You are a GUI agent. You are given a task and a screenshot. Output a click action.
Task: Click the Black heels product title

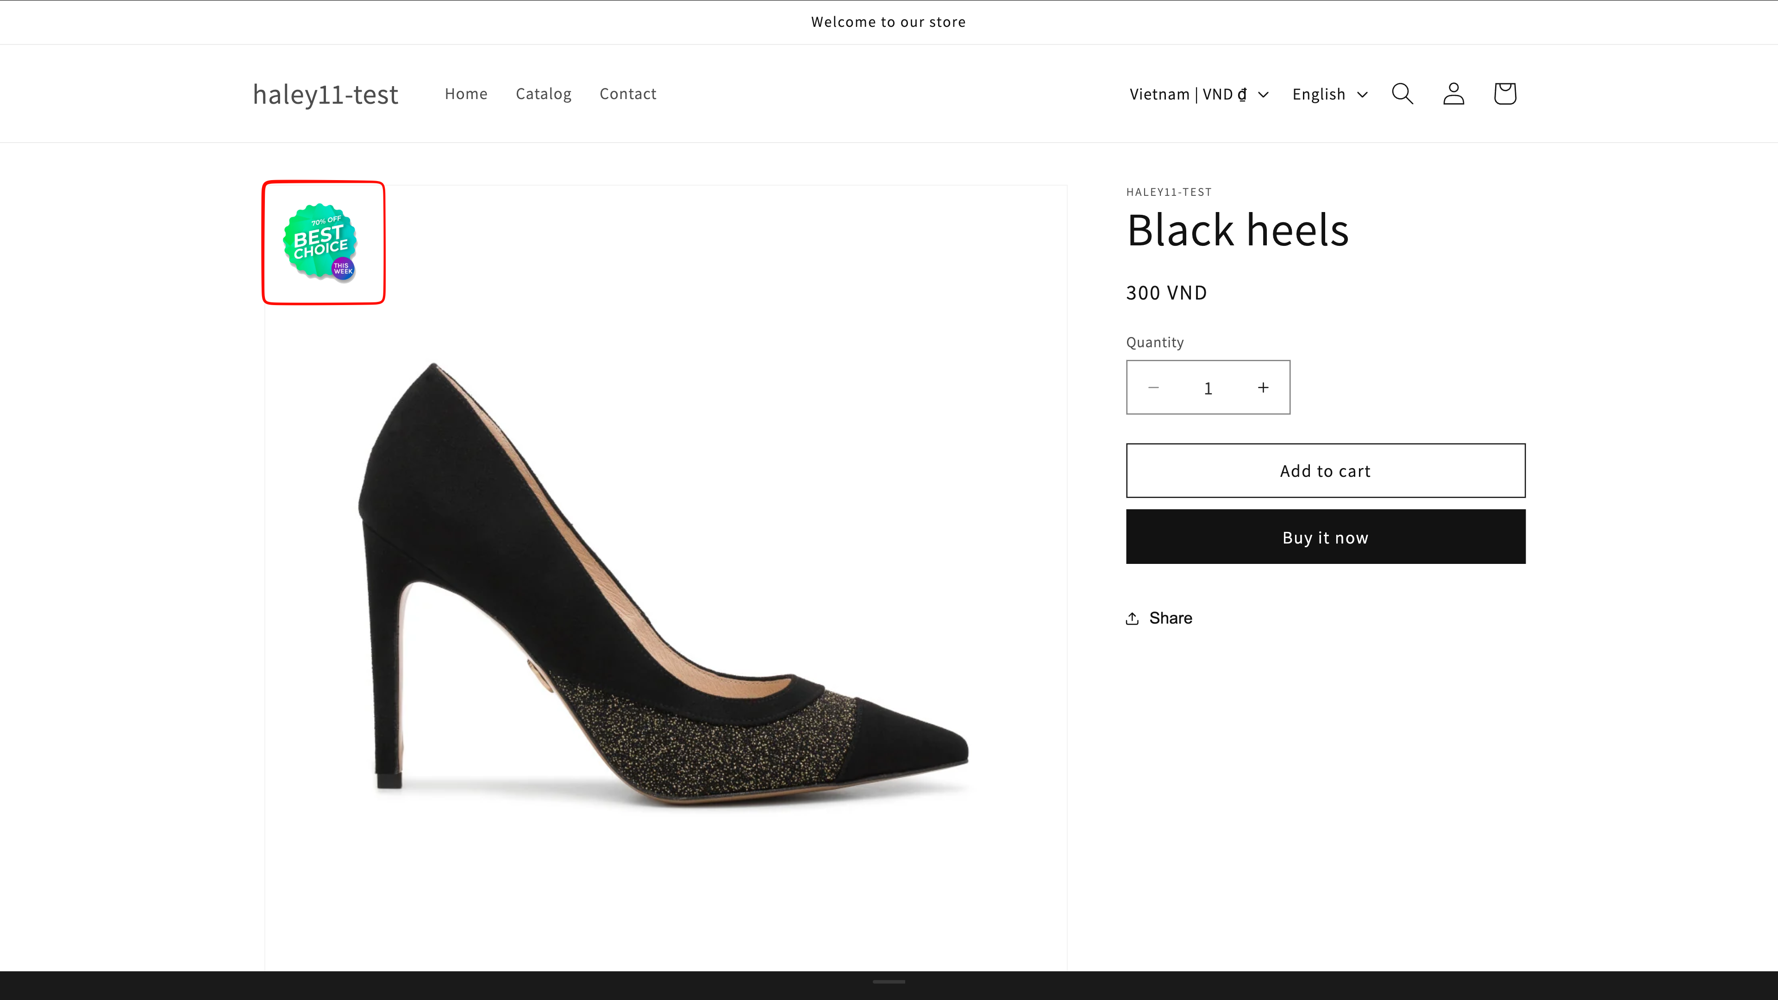(1238, 230)
